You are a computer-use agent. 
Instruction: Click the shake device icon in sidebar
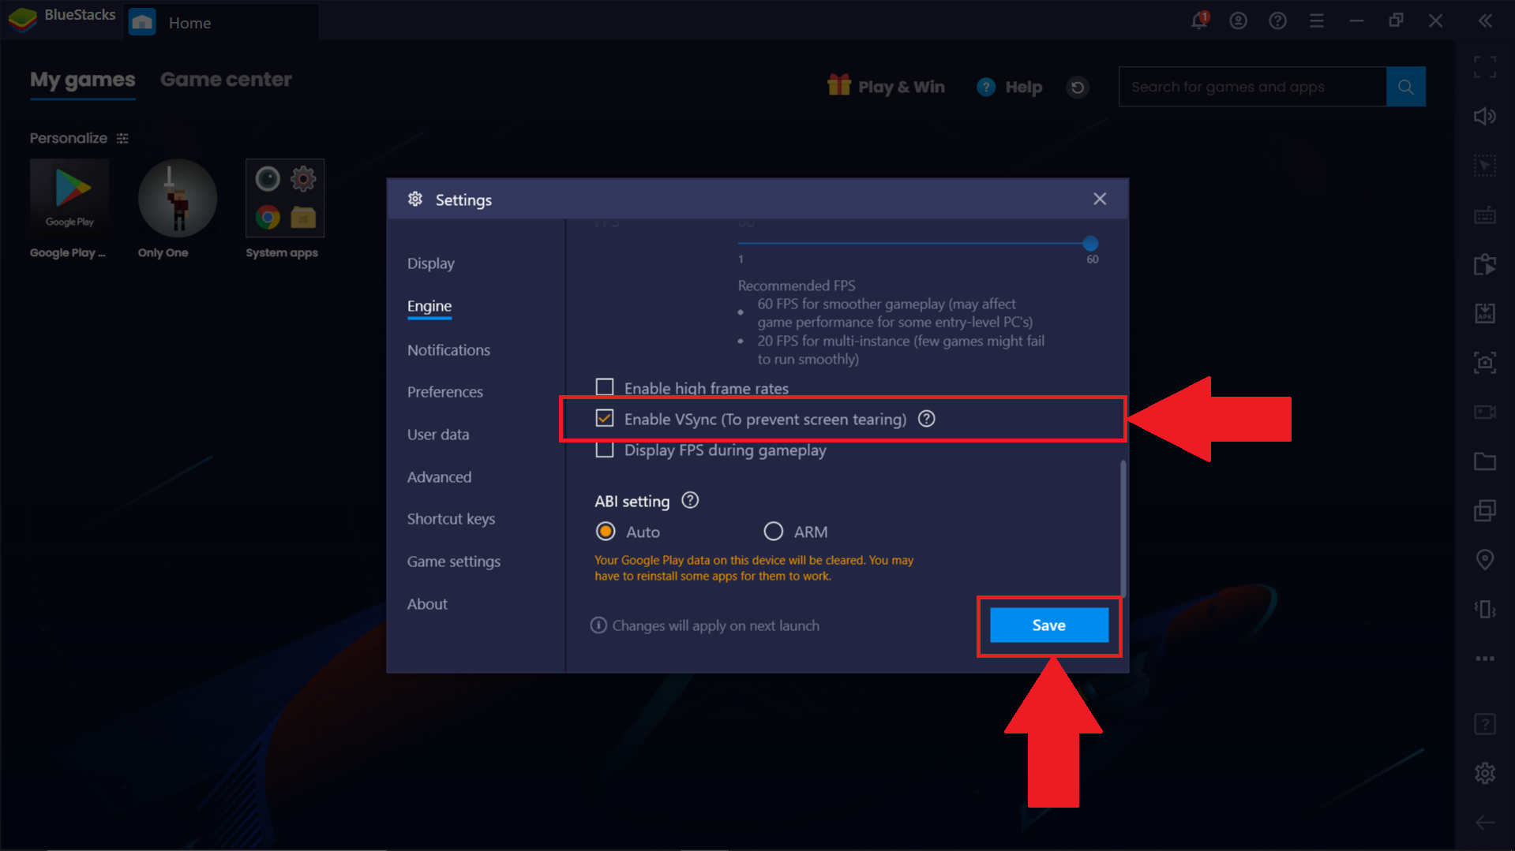(x=1485, y=609)
